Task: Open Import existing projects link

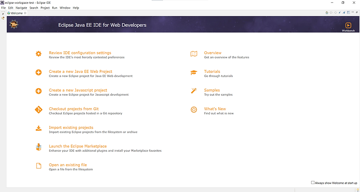Action: coord(71,127)
